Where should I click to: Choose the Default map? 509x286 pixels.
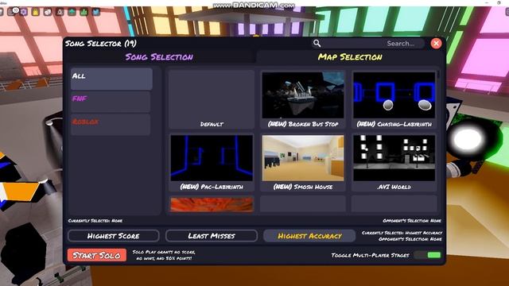click(212, 99)
